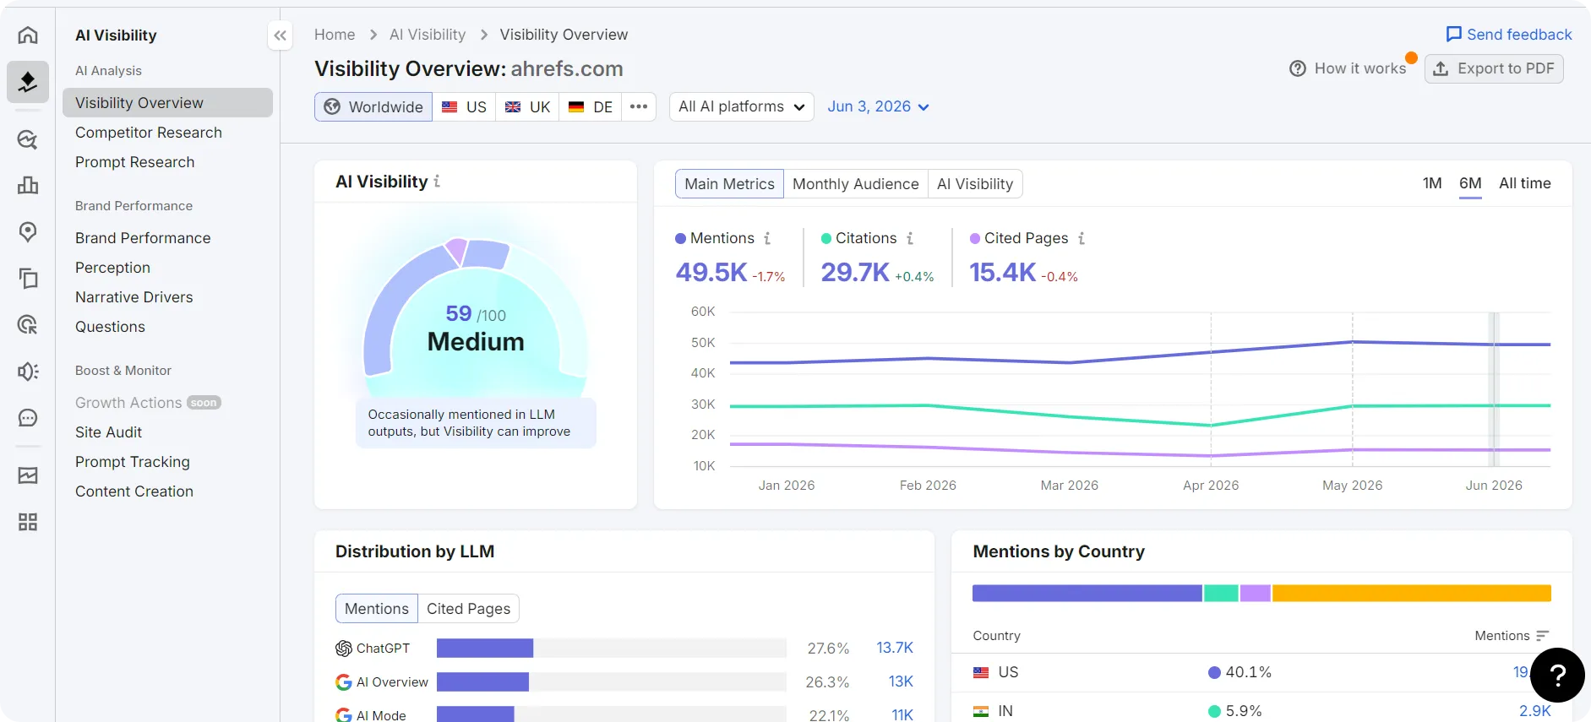Click the AI Visibility info icon
The height and width of the screenshot is (722, 1591).
pyautogui.click(x=437, y=182)
